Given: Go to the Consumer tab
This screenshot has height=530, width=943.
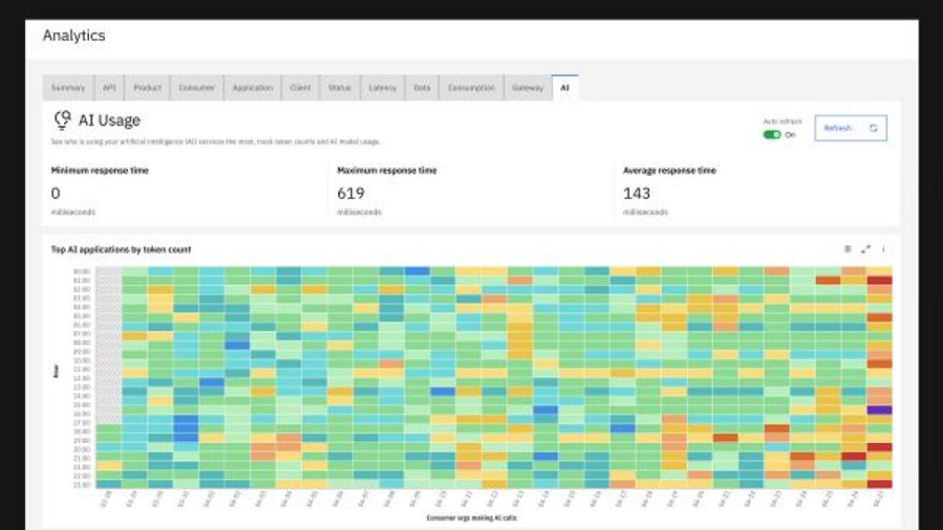Looking at the screenshot, I should (x=197, y=88).
